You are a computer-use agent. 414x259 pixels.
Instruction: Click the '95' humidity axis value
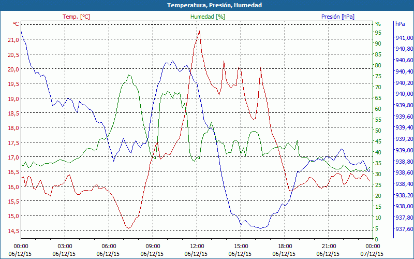(378, 33)
